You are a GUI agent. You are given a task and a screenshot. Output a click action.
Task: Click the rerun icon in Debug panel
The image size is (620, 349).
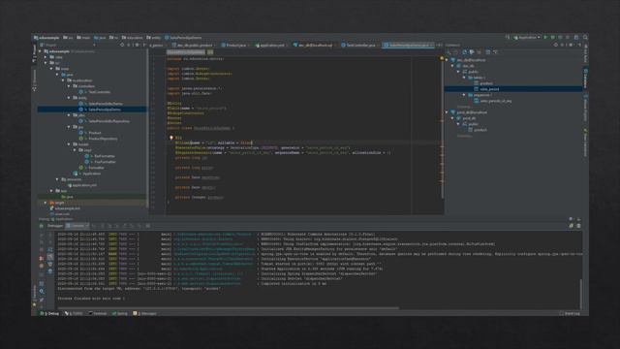41,226
